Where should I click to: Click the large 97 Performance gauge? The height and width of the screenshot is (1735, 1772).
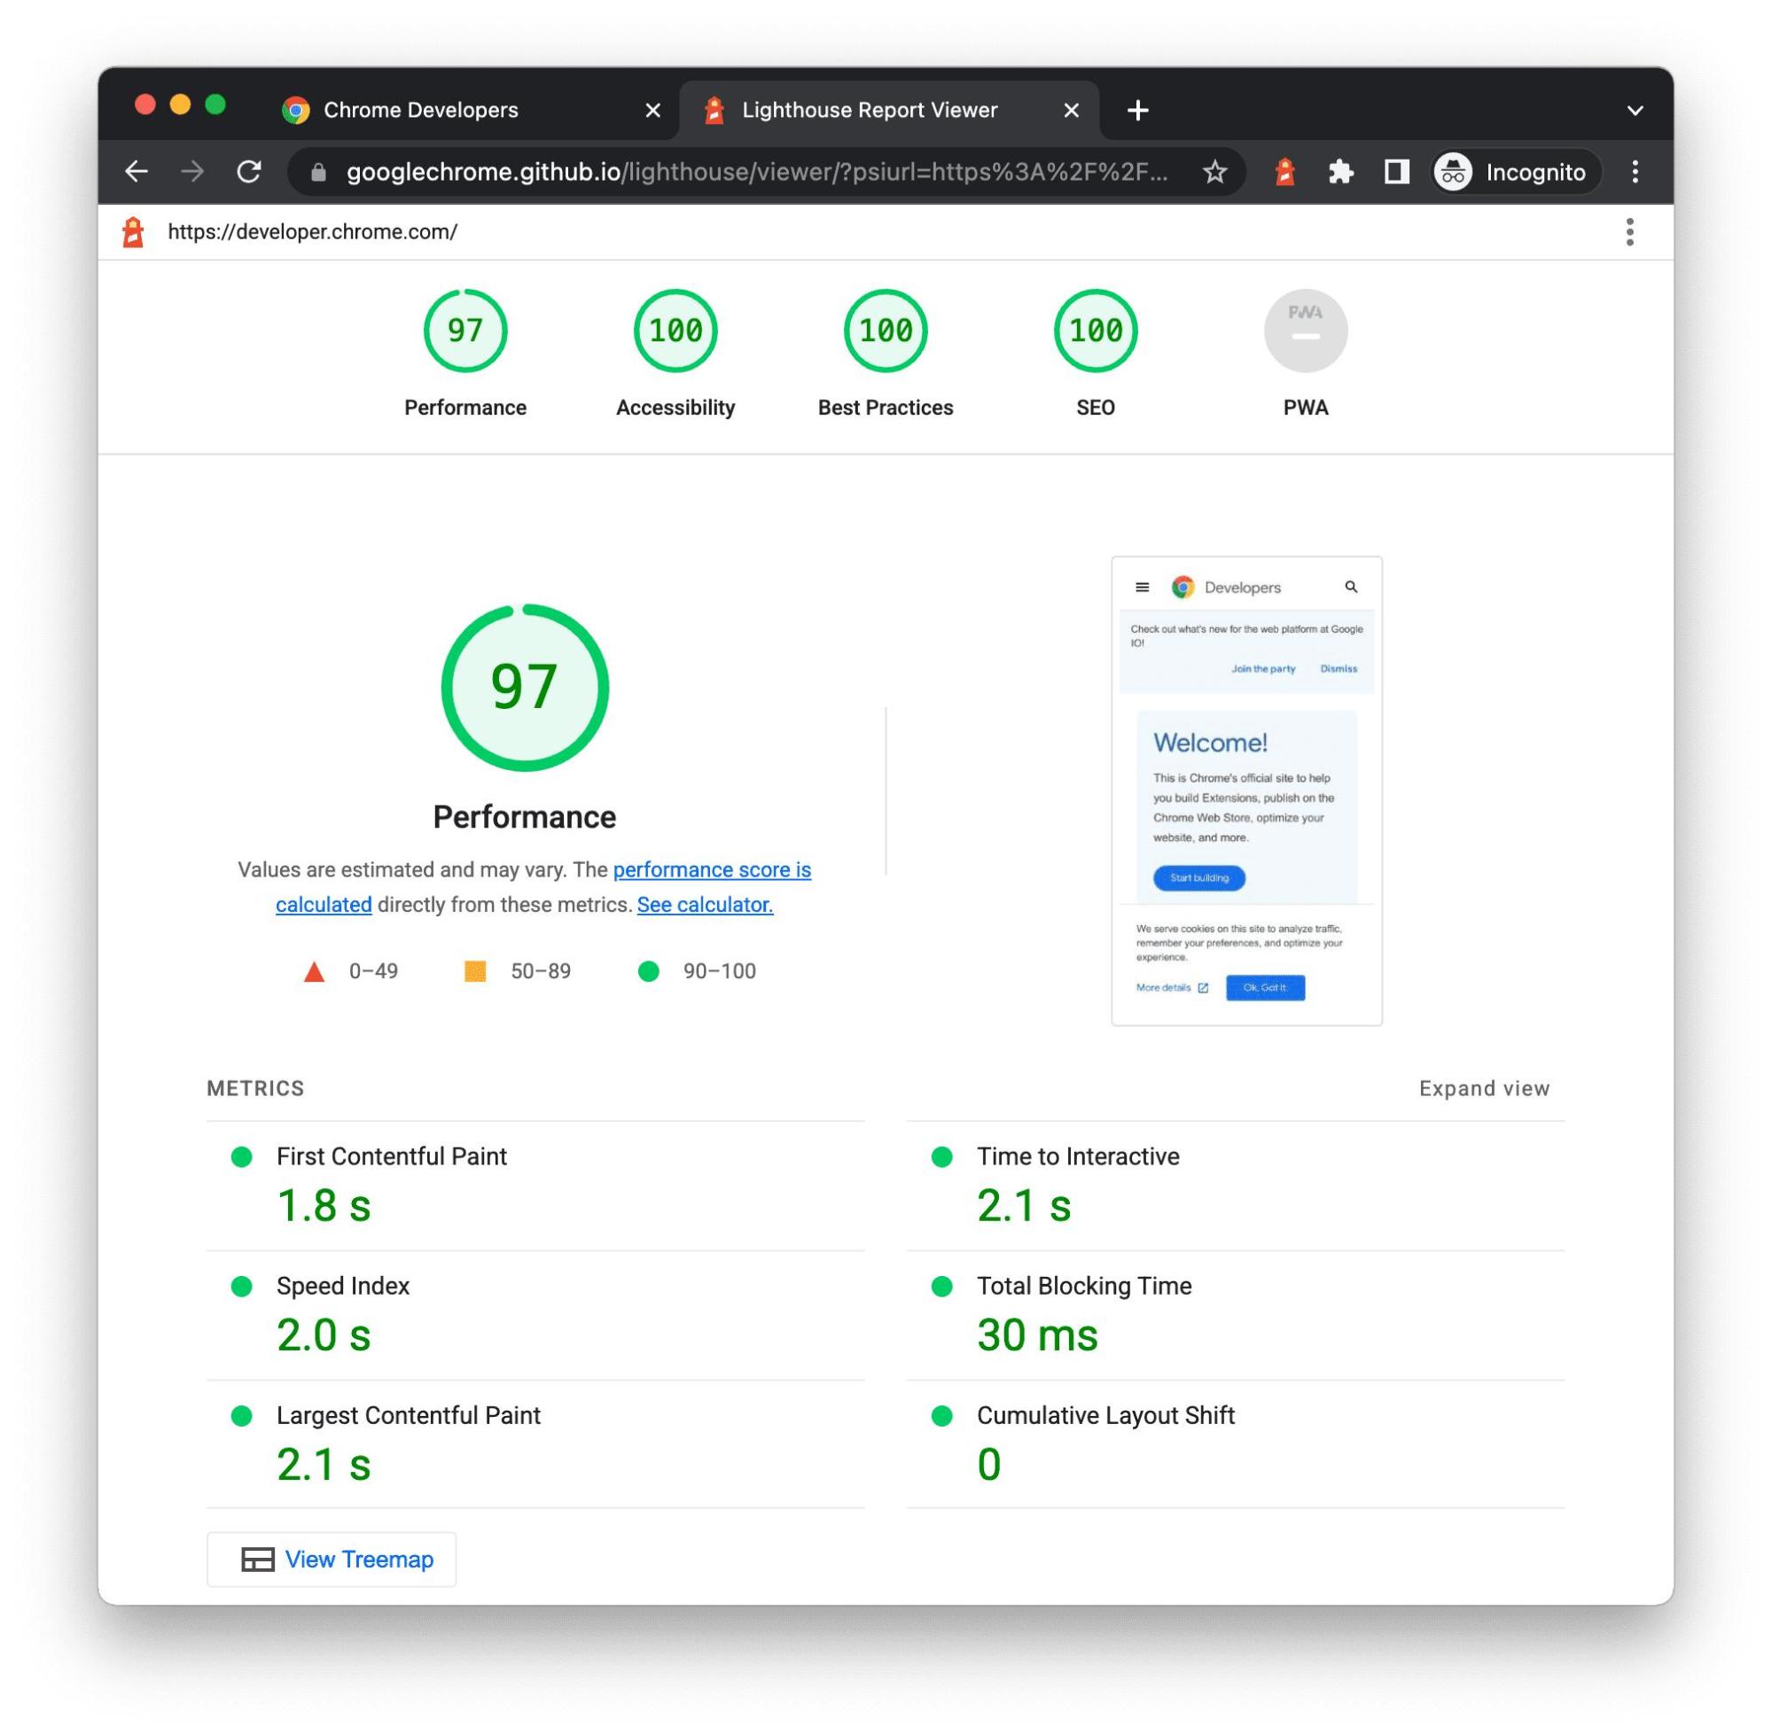coord(524,687)
